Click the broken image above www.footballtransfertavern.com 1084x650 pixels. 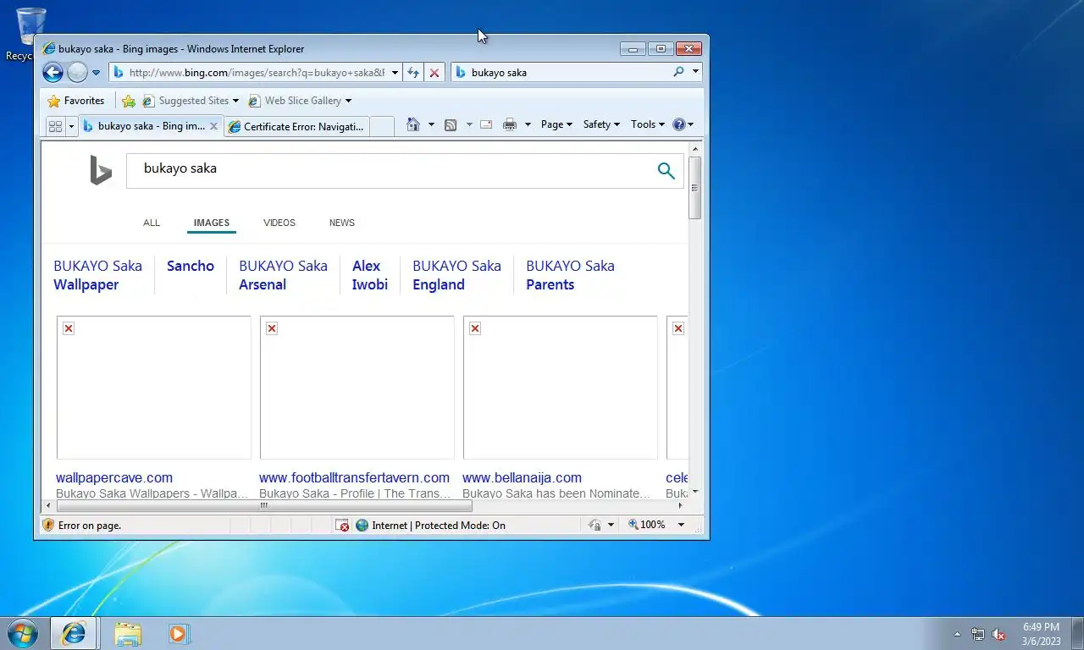(357, 388)
